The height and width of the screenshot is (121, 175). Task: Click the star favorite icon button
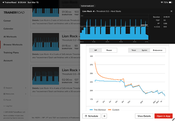pos(104,116)
